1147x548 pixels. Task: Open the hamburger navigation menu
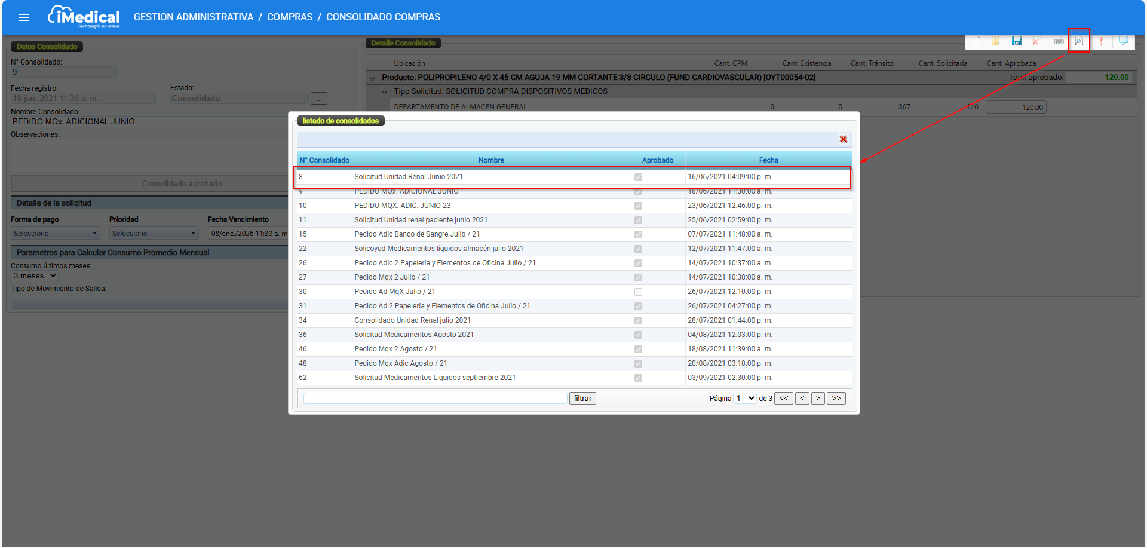pos(24,17)
